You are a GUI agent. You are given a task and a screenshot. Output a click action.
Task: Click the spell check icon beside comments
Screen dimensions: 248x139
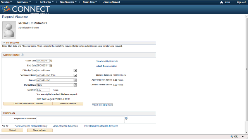pyautogui.click(x=126, y=118)
